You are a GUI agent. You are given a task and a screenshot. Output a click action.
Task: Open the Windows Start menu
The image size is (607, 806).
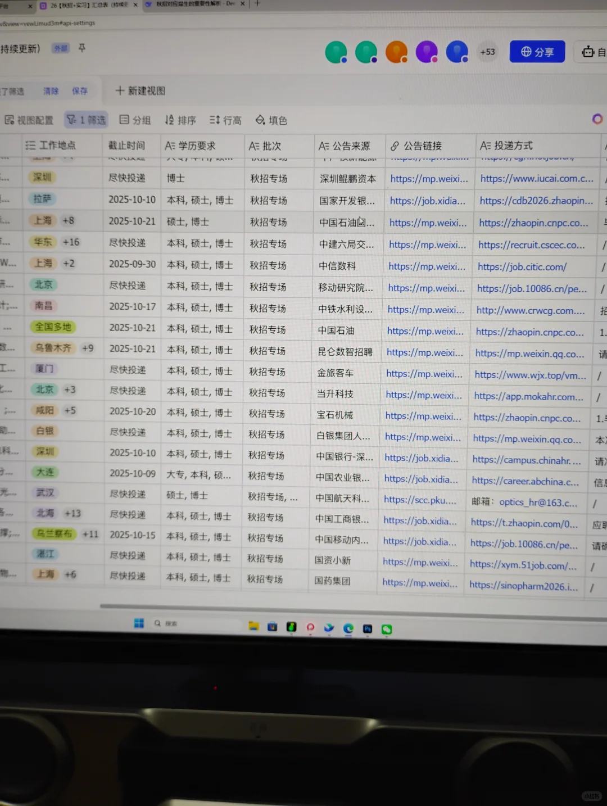tap(139, 623)
